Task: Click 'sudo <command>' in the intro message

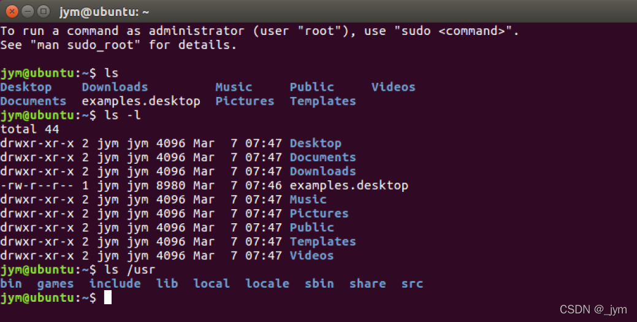Action: [x=452, y=31]
